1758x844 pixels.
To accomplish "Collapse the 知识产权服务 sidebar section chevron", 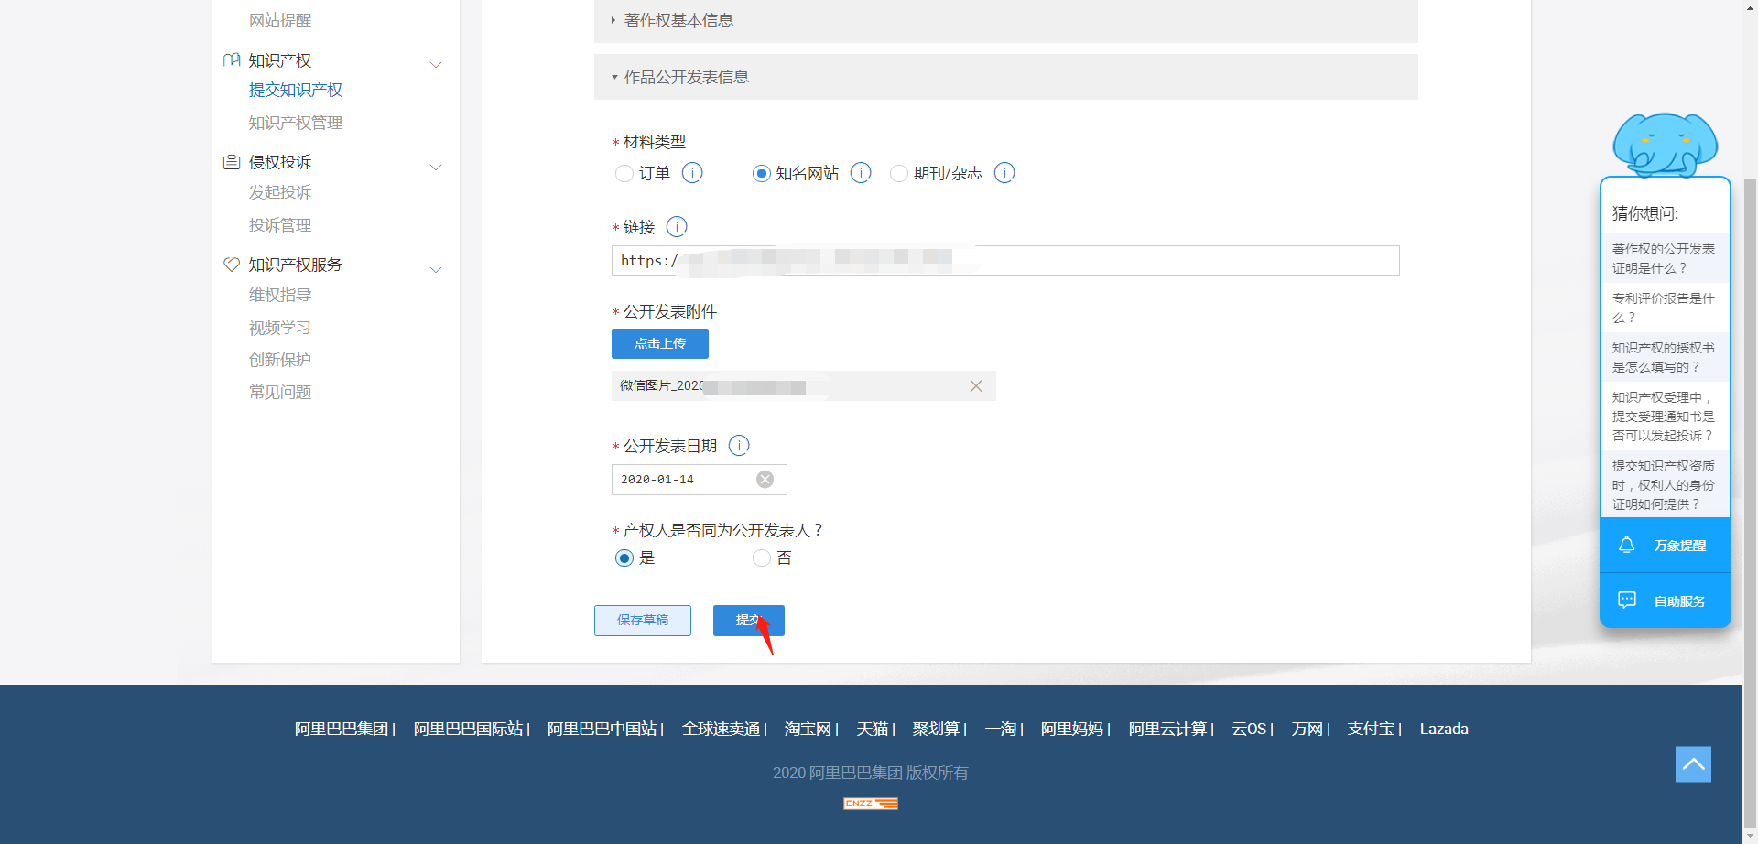I will pyautogui.click(x=436, y=269).
